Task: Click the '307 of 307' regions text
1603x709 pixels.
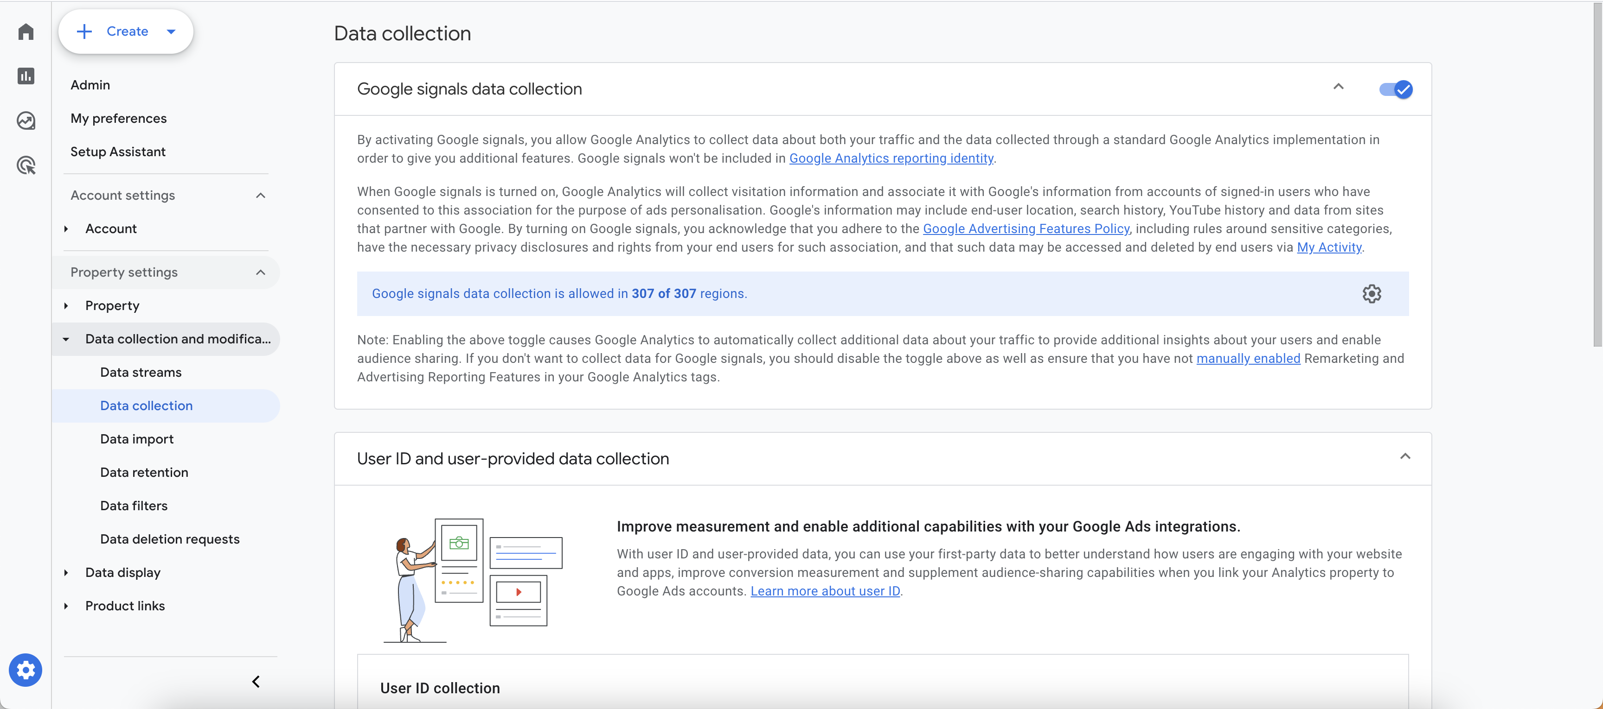Action: click(663, 293)
